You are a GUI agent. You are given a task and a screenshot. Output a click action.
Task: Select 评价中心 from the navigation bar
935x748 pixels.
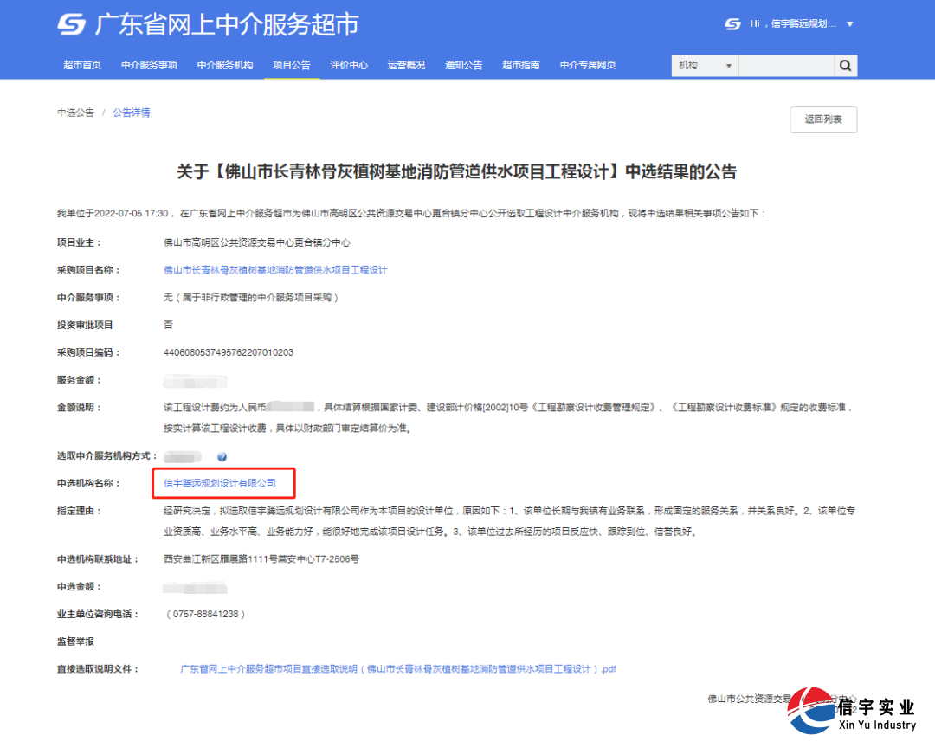click(349, 64)
